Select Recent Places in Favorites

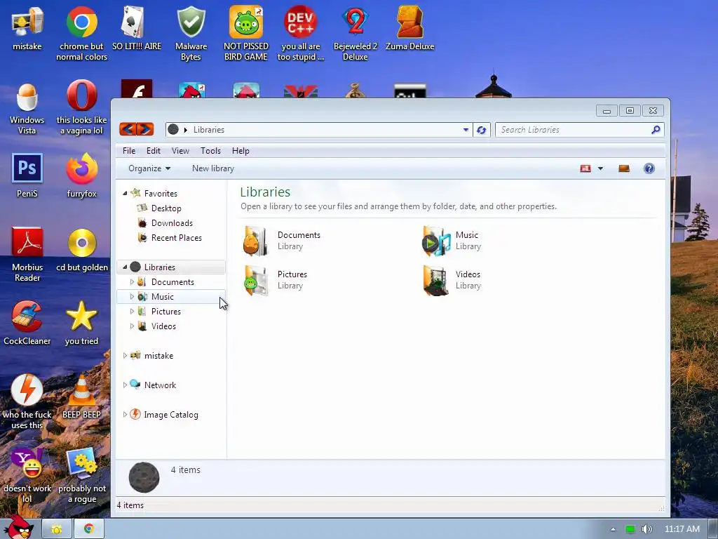coord(176,237)
